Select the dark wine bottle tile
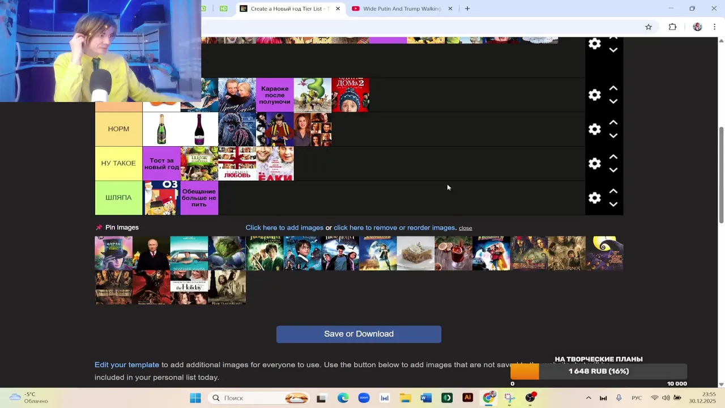Viewport: 725px width, 408px height. [x=199, y=129]
